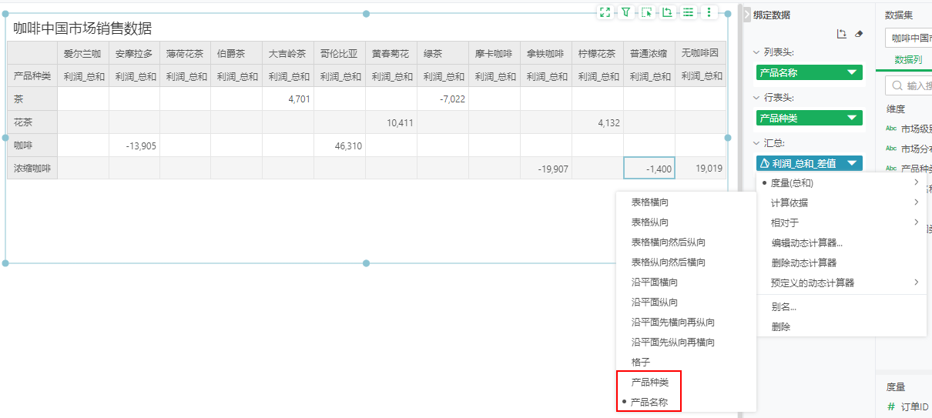This screenshot has width=932, height=418.
Task: Choose 度量(总和) in the context menu
Action: pyautogui.click(x=792, y=183)
